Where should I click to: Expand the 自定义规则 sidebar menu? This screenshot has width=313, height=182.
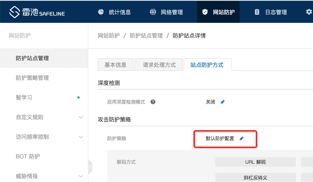pos(80,117)
